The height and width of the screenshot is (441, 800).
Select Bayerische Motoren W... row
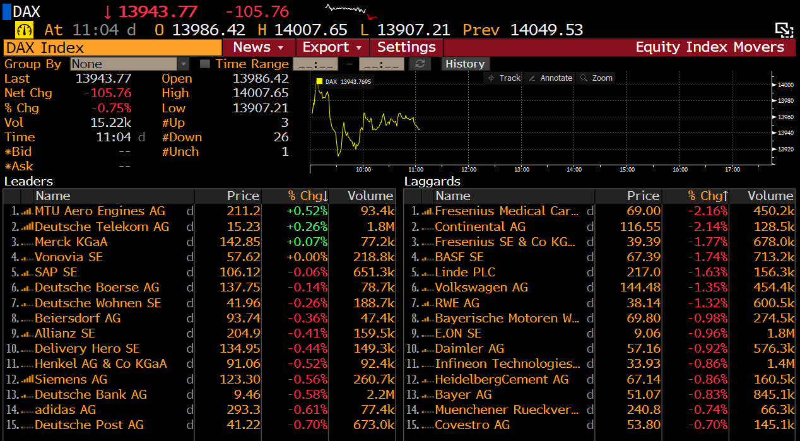(599, 318)
